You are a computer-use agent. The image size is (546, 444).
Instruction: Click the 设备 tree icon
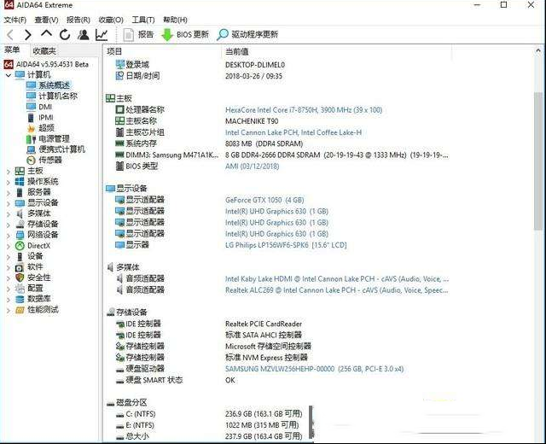click(20, 256)
